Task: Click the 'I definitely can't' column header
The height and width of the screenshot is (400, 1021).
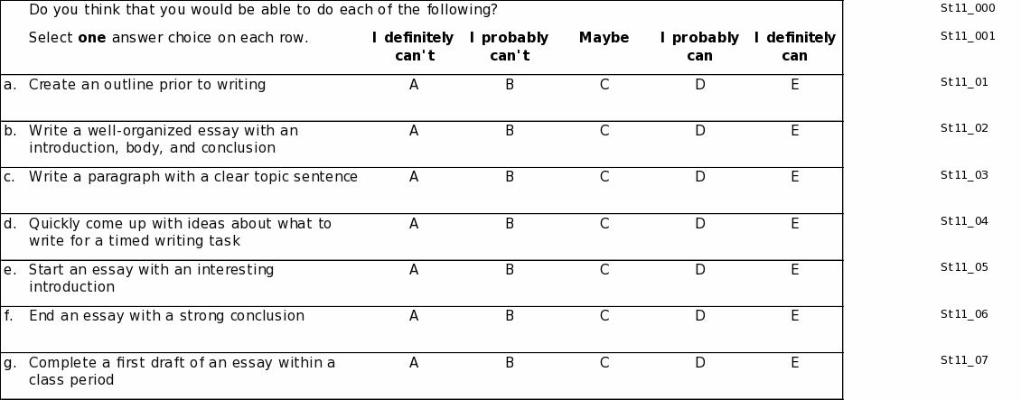Action: 414,47
